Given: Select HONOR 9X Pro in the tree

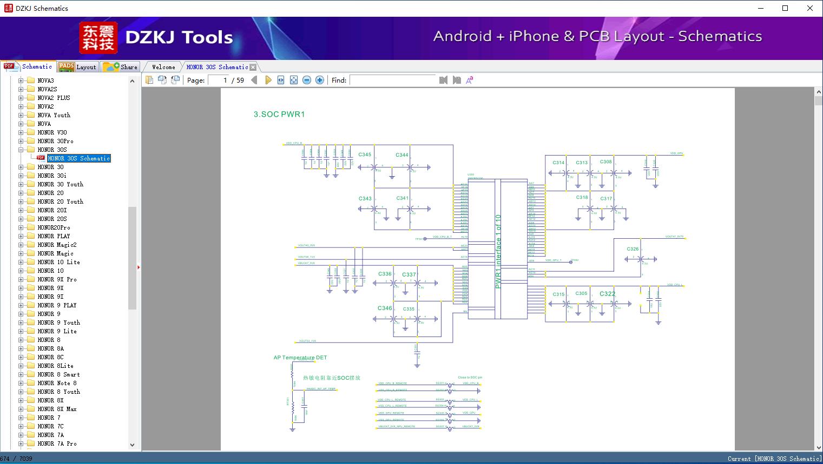Looking at the screenshot, I should 57,279.
